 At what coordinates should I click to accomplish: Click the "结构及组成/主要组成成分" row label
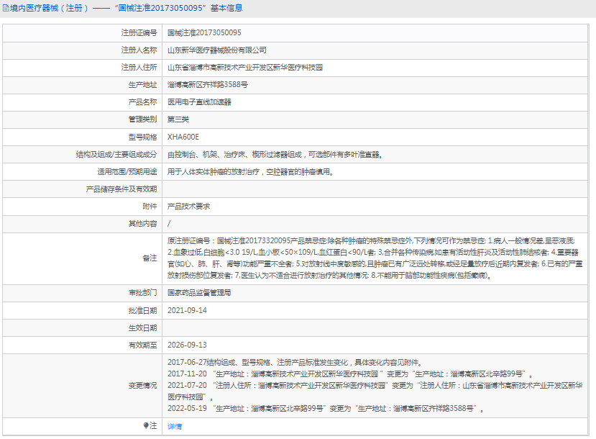click(116, 155)
